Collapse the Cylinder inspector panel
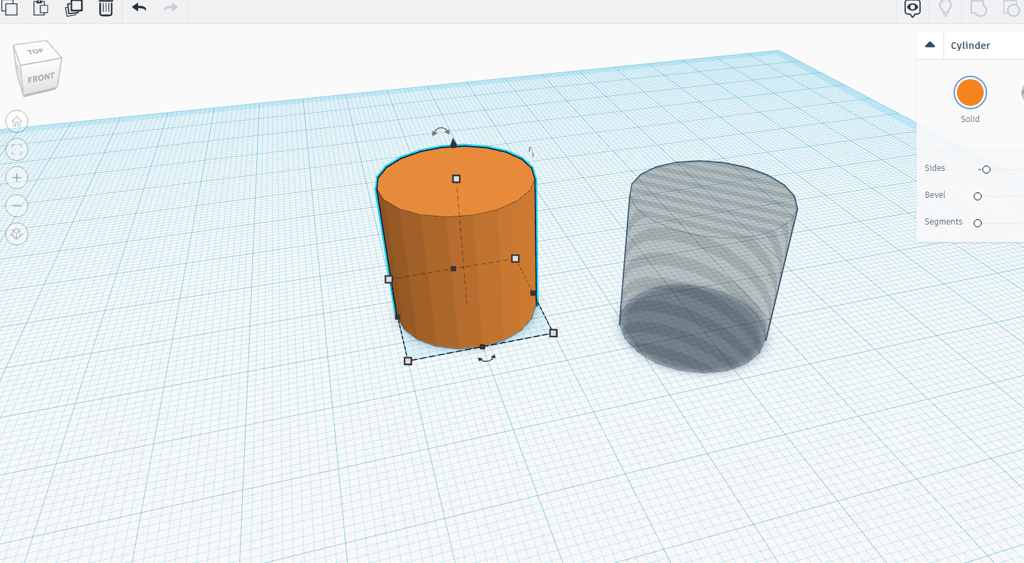Viewport: 1024px width, 563px height. pyautogui.click(x=930, y=44)
